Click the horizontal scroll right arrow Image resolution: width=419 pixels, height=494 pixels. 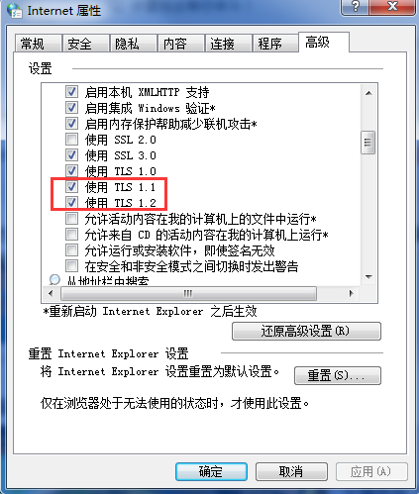click(352, 293)
